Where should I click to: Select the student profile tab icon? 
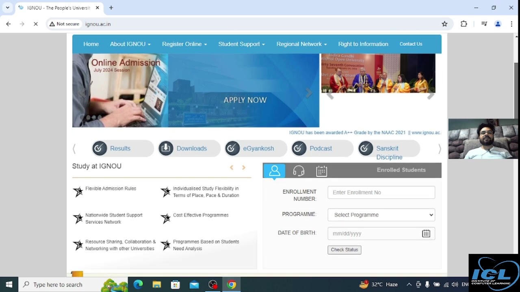coord(274,170)
